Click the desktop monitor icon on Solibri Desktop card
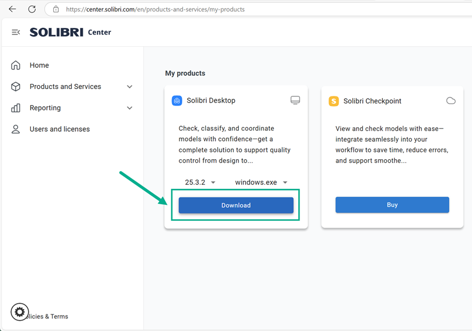 pyautogui.click(x=295, y=100)
